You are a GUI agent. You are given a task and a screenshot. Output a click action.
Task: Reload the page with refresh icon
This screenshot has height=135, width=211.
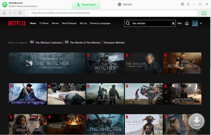[x=20, y=13]
